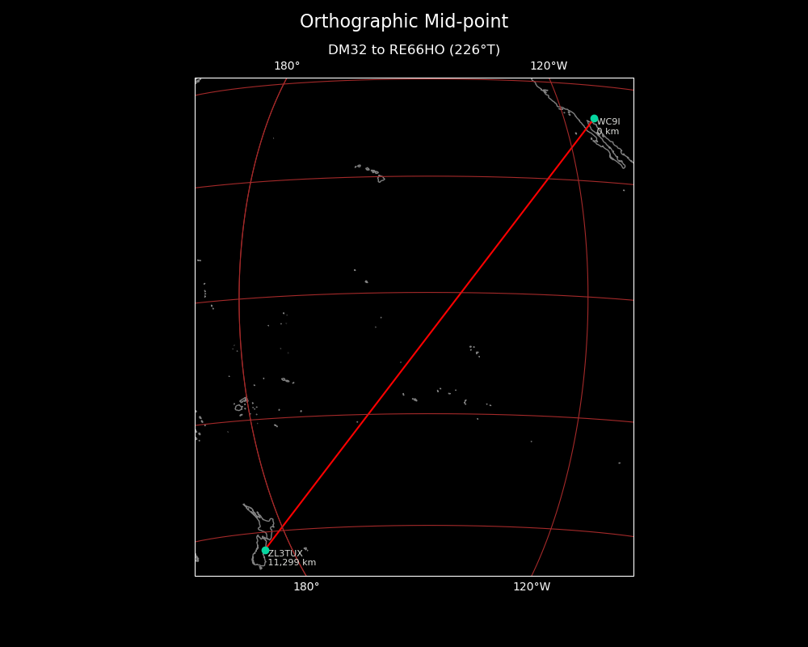Click the 0 km distance label
The height and width of the screenshot is (647, 808).
point(608,132)
